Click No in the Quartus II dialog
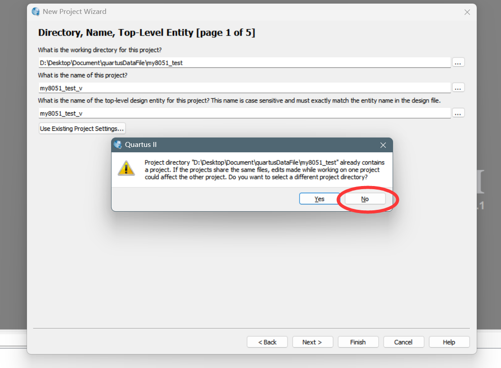This screenshot has height=368, width=501. point(365,199)
